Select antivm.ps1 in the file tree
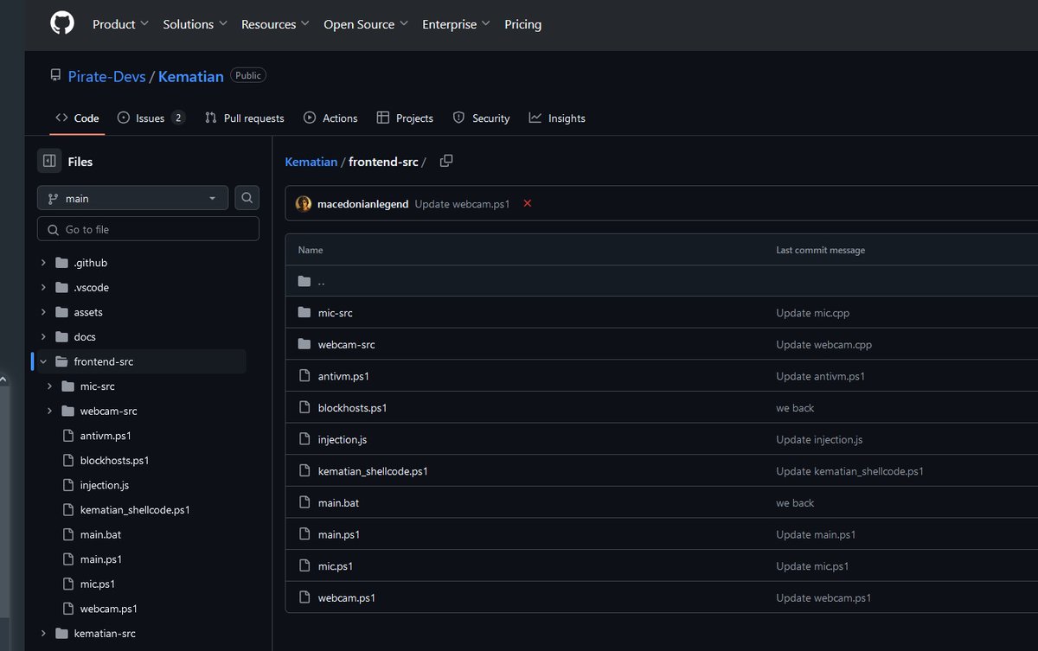Image resolution: width=1038 pixels, height=651 pixels. click(x=105, y=436)
